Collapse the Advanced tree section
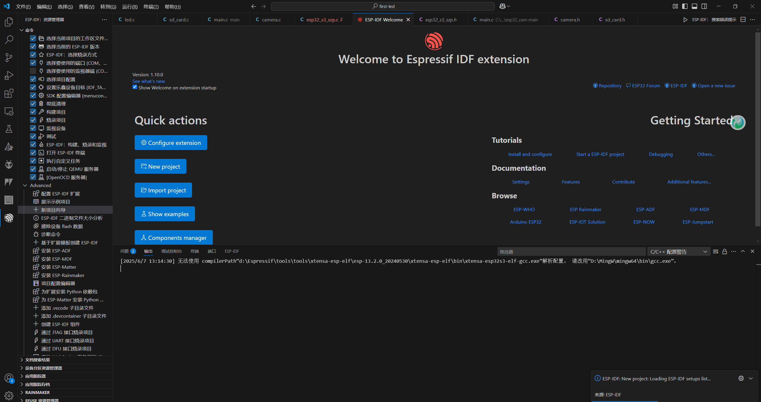 click(x=25, y=185)
